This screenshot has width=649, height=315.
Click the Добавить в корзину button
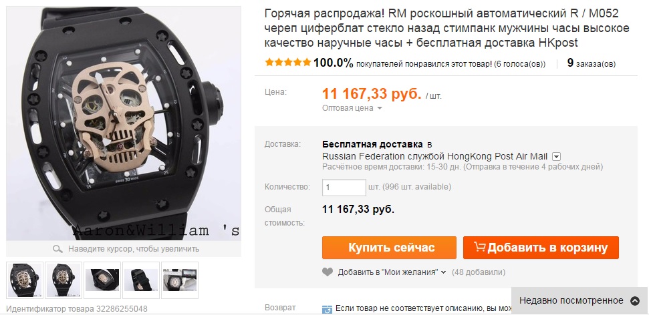(x=541, y=248)
